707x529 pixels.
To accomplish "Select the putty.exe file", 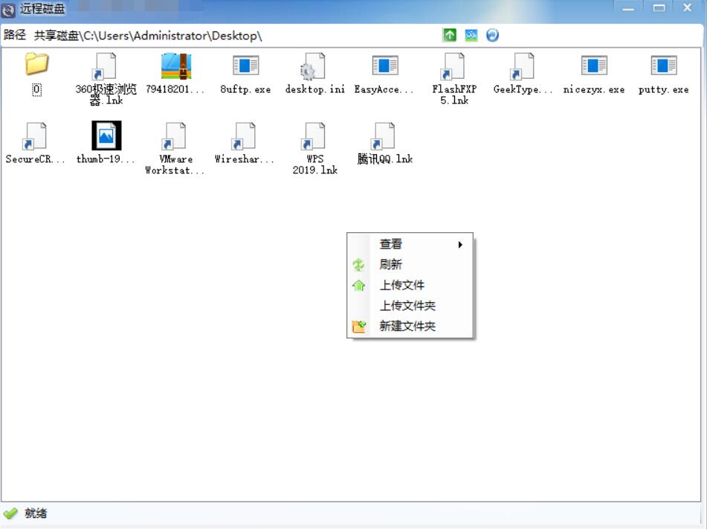I will [x=663, y=67].
